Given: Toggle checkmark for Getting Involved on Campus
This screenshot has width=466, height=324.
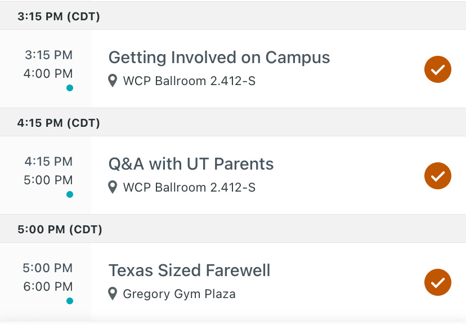Looking at the screenshot, I should tap(437, 69).
